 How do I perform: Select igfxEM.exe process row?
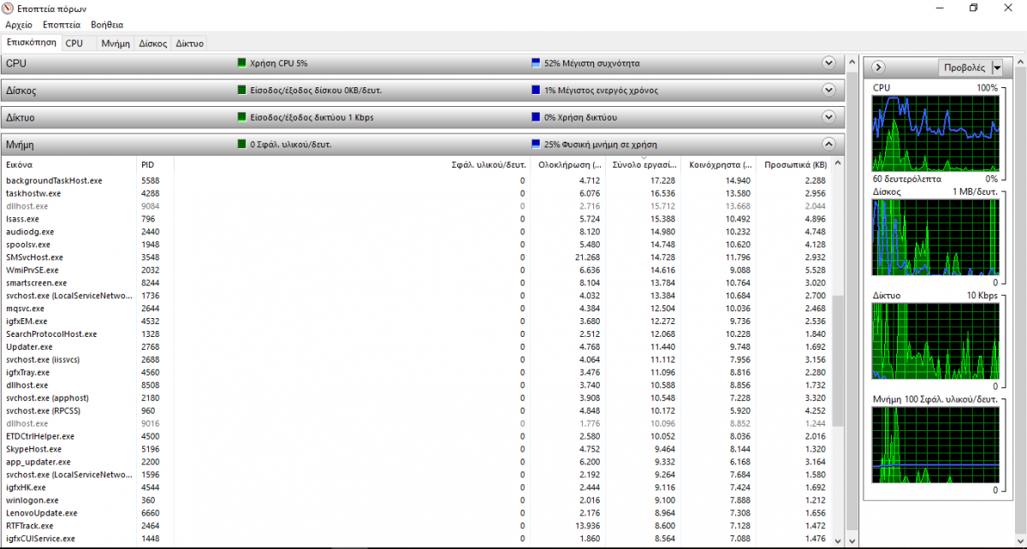tap(416, 322)
